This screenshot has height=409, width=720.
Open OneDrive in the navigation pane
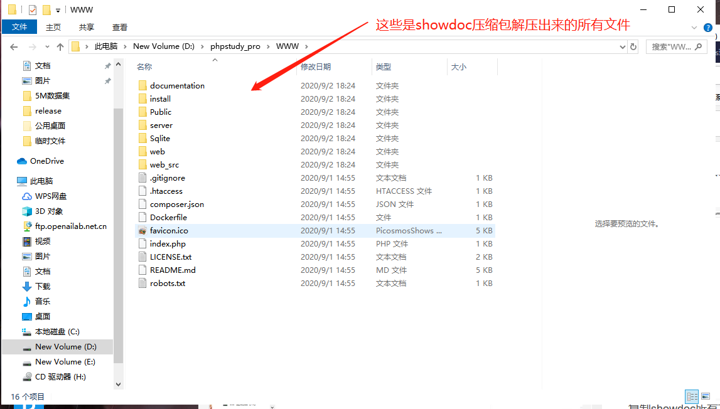pyautogui.click(x=47, y=161)
